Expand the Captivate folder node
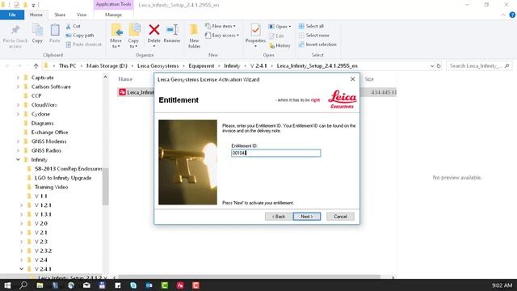517x291 pixels. pos(18,78)
